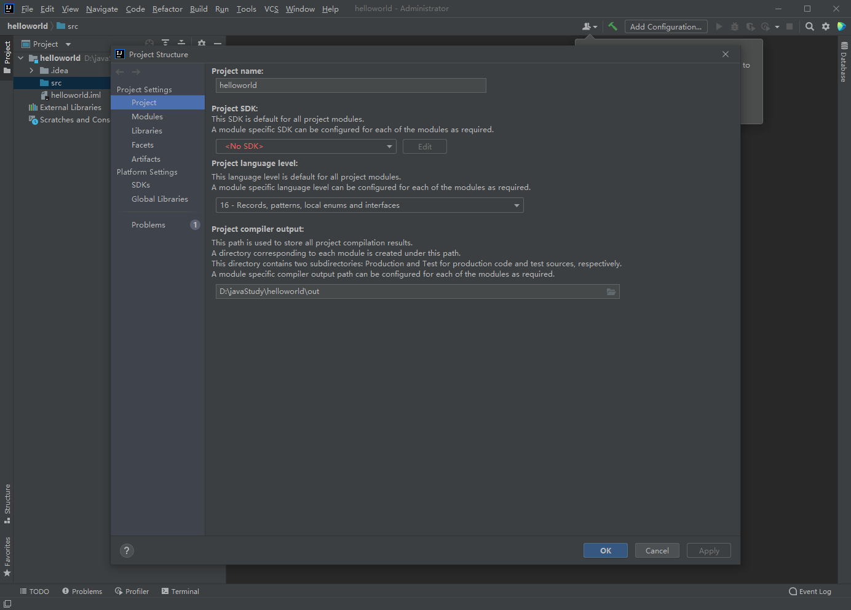This screenshot has width=851, height=610.
Task: Select Artifacts in Project Settings
Action: [x=157, y=159]
